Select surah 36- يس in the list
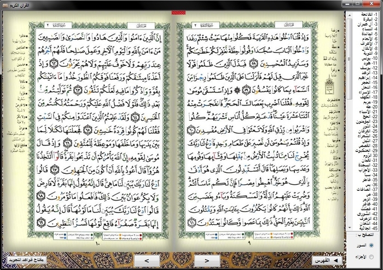Image resolution: width=383 pixels, height=270 pixels. (x=372, y=184)
